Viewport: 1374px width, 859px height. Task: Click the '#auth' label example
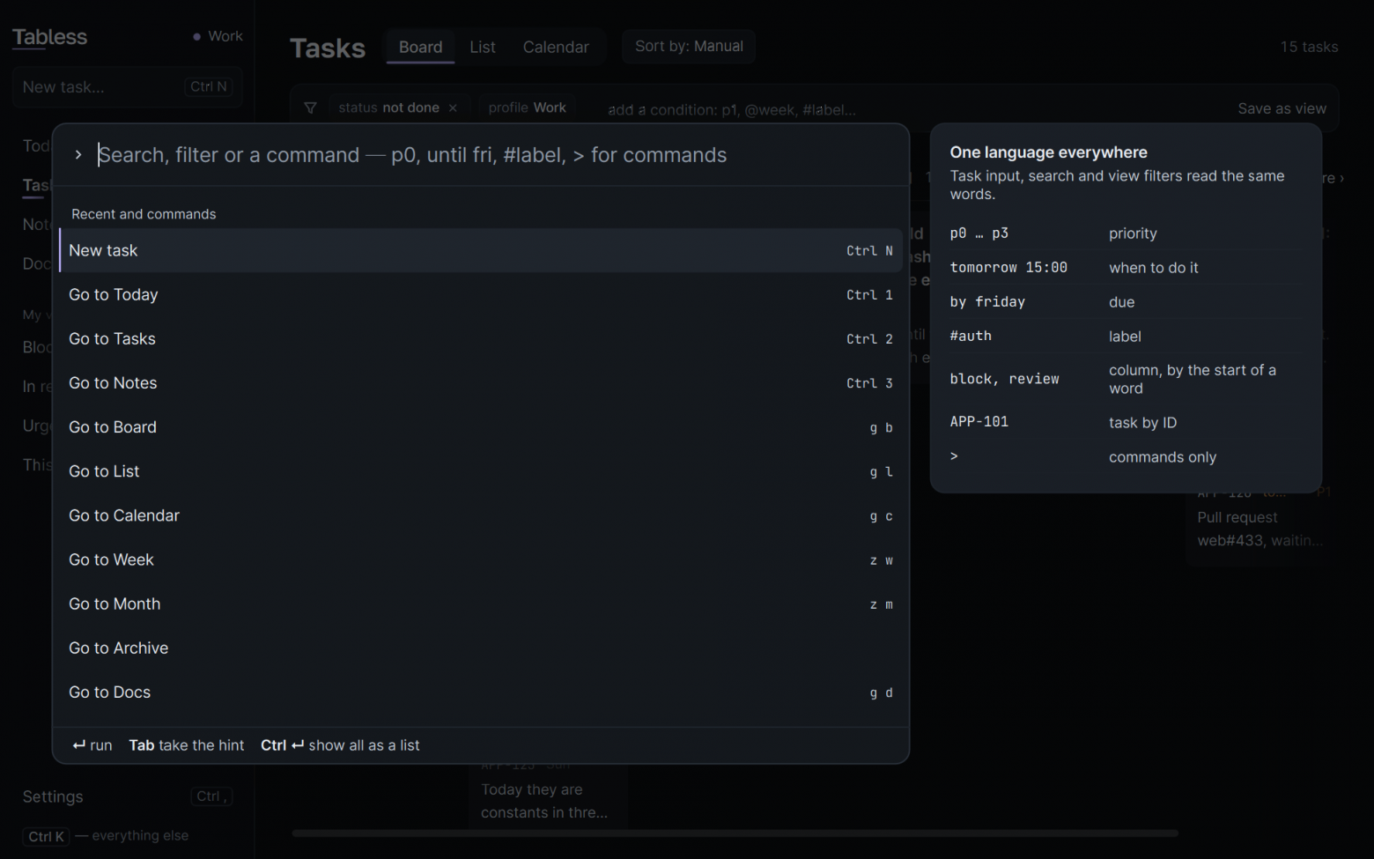pyautogui.click(x=971, y=336)
